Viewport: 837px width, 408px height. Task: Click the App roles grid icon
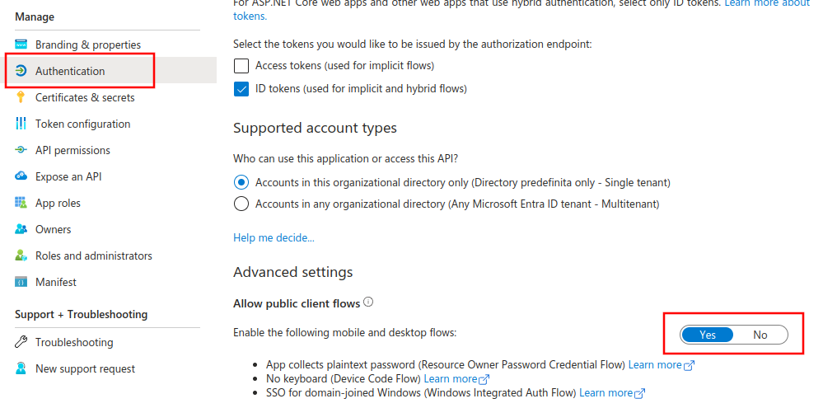21,203
